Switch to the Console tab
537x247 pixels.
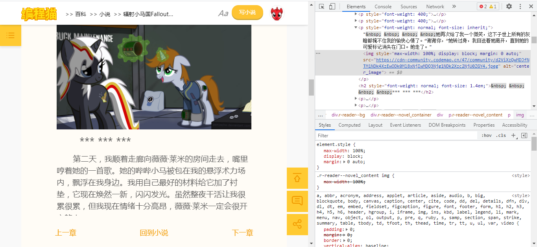[x=383, y=6]
